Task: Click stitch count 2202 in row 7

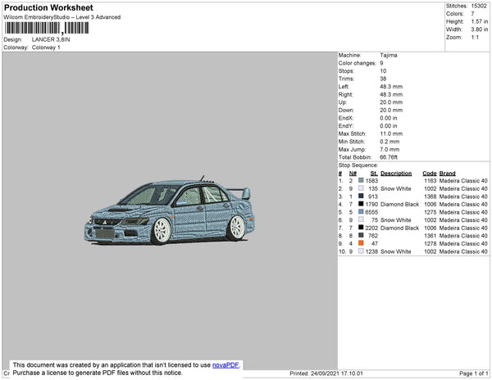Action: (371, 228)
